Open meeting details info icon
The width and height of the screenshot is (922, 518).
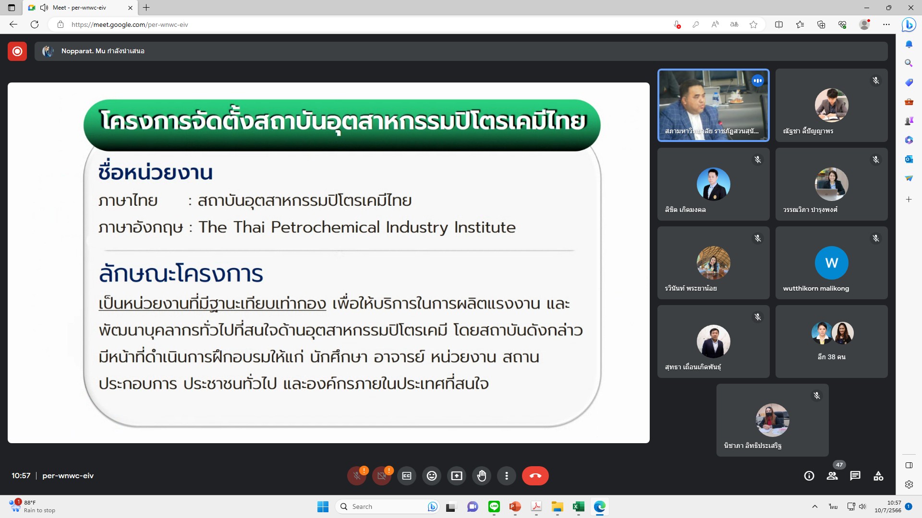pyautogui.click(x=809, y=476)
